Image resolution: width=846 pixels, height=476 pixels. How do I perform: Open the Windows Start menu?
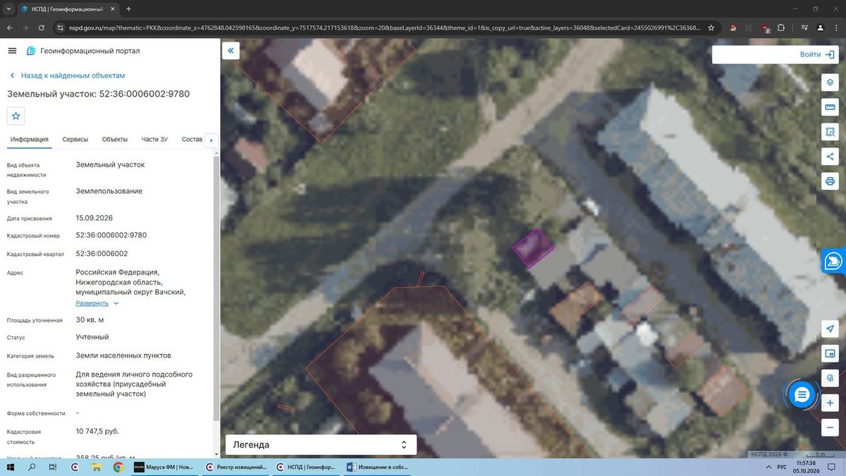click(11, 467)
